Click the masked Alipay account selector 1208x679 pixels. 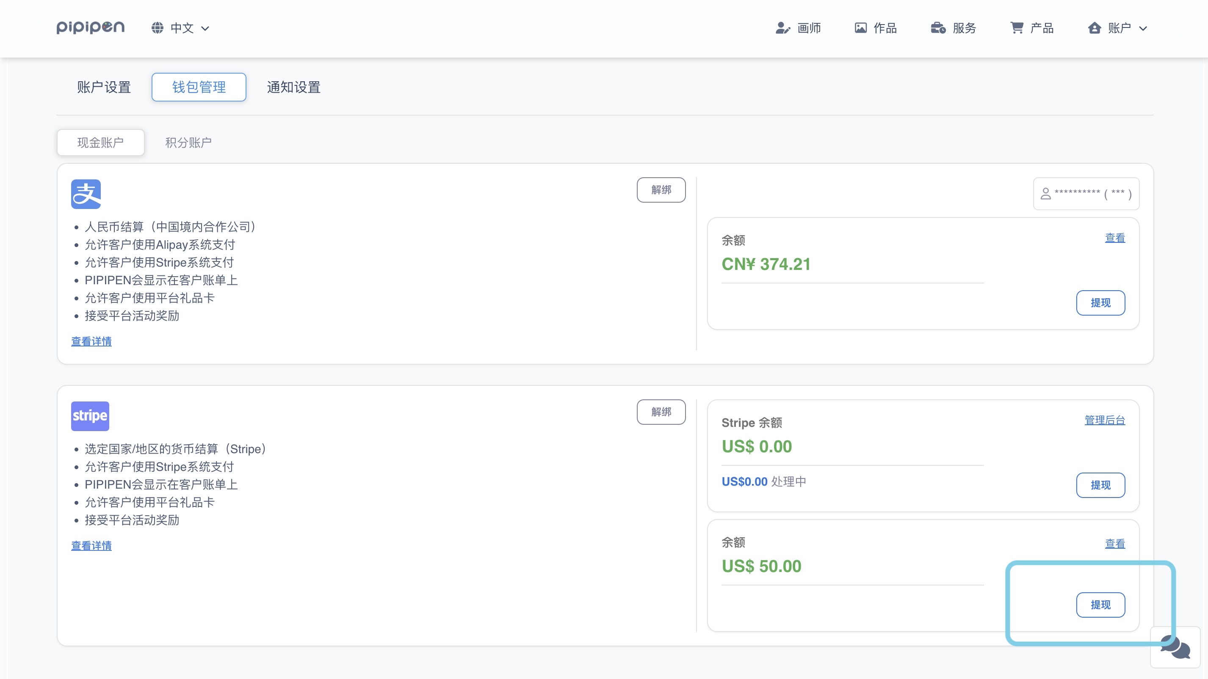click(1086, 193)
